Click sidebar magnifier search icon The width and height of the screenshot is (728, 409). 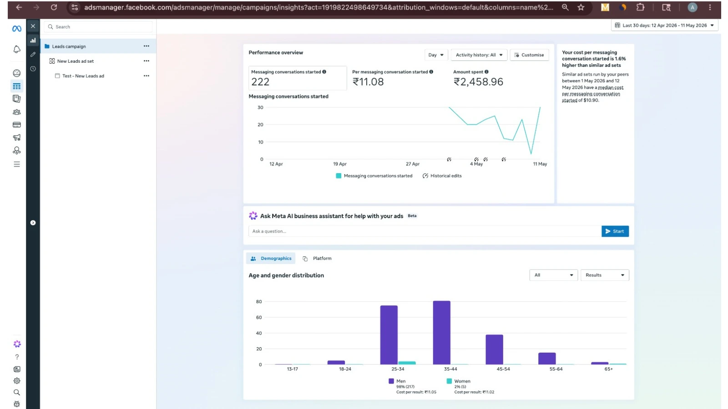pyautogui.click(x=17, y=392)
